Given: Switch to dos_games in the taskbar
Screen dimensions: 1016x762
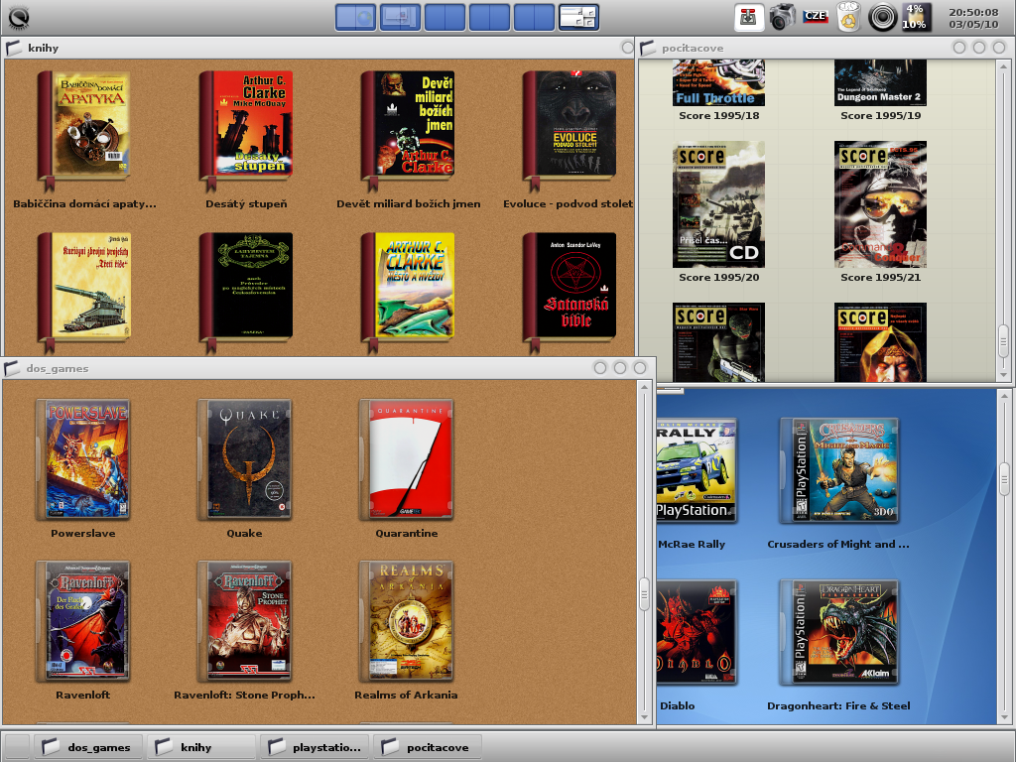Looking at the screenshot, I should tap(87, 747).
